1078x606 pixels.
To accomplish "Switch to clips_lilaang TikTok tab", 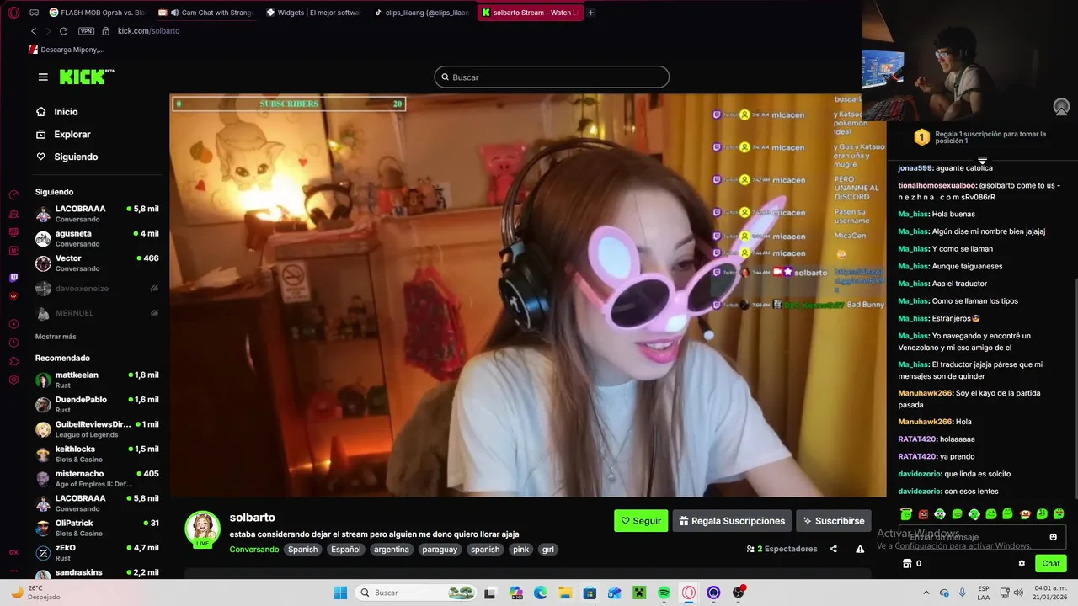I will pos(421,13).
